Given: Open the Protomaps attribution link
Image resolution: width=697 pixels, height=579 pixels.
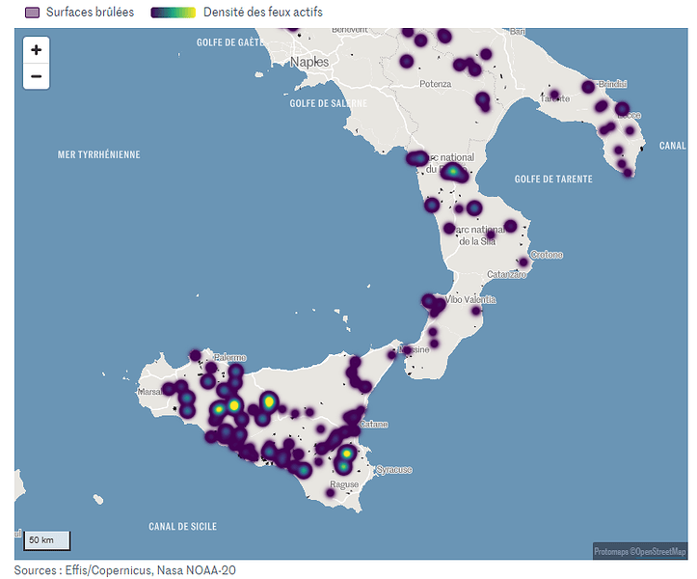Looking at the screenshot, I should pos(611,551).
